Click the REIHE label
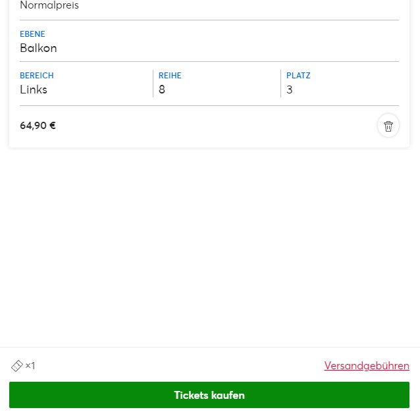The width and height of the screenshot is (420, 414). coord(170,76)
